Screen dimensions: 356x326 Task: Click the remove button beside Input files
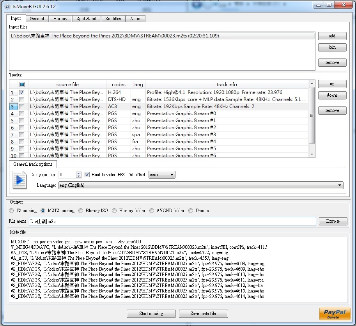(x=332, y=62)
